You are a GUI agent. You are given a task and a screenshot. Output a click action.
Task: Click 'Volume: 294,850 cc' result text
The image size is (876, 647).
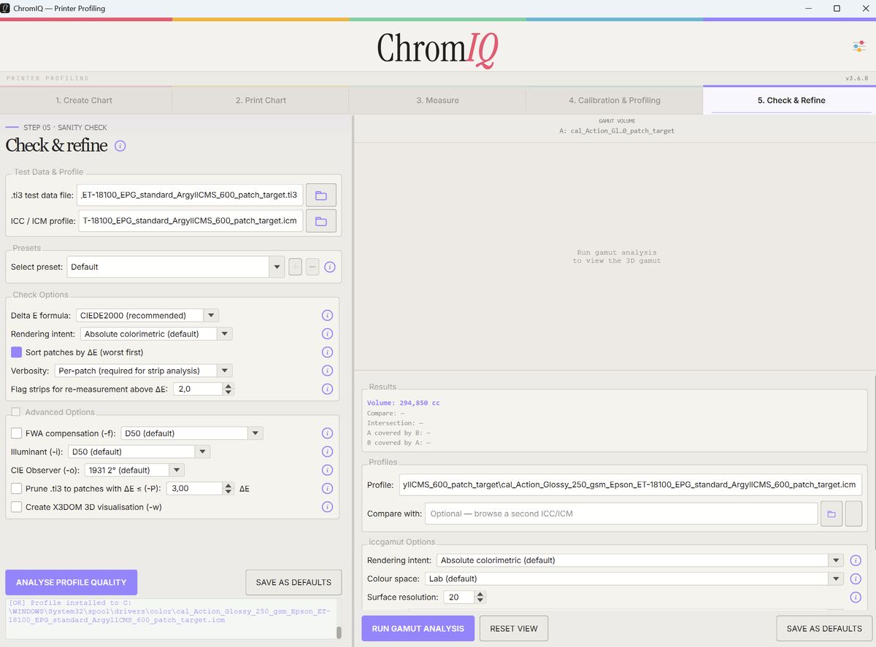coord(405,403)
